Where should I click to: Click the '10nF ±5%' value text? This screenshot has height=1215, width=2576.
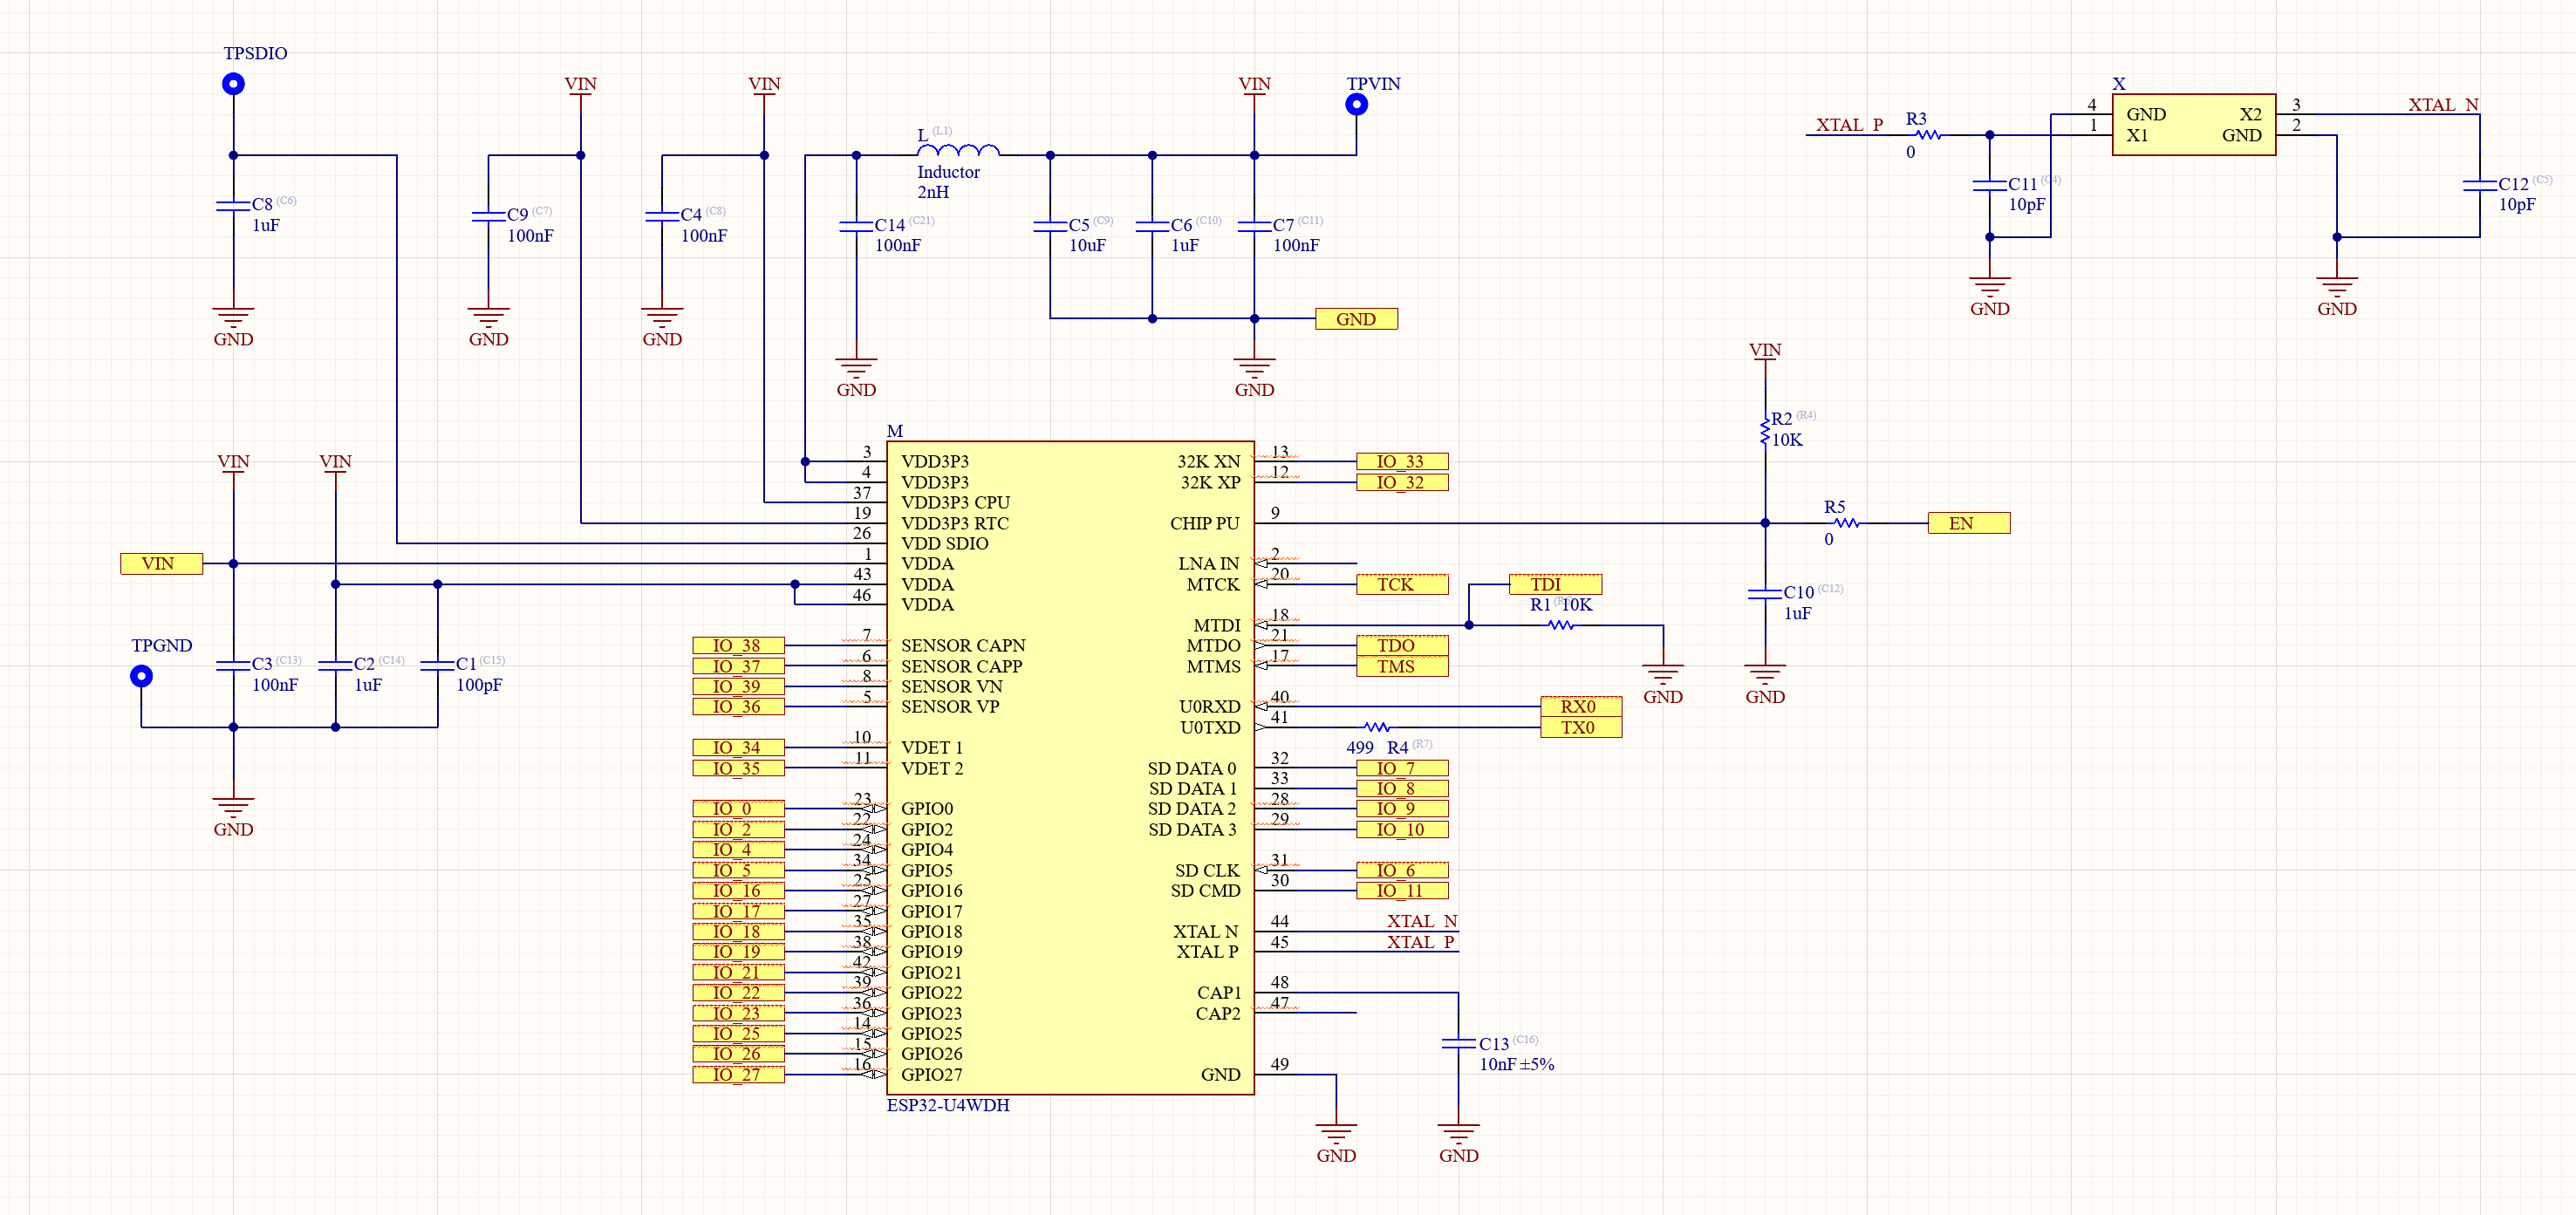(x=1517, y=1064)
